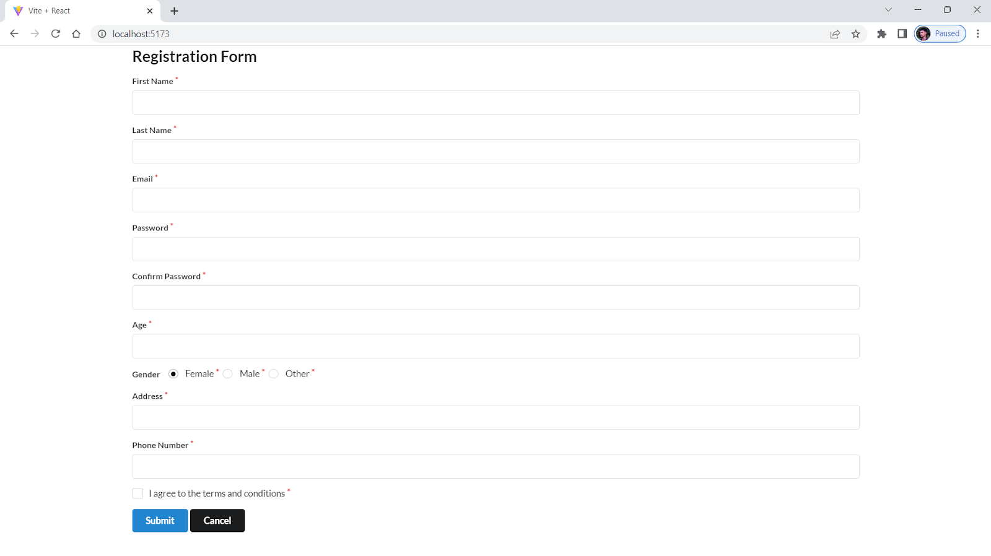
Task: Check the terms and conditions box
Action: tap(138, 493)
